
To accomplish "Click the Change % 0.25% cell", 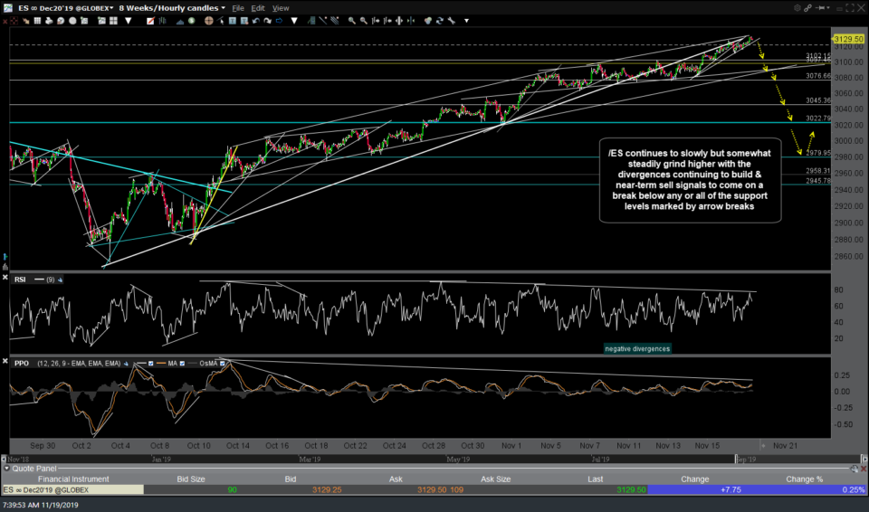I will click(854, 489).
